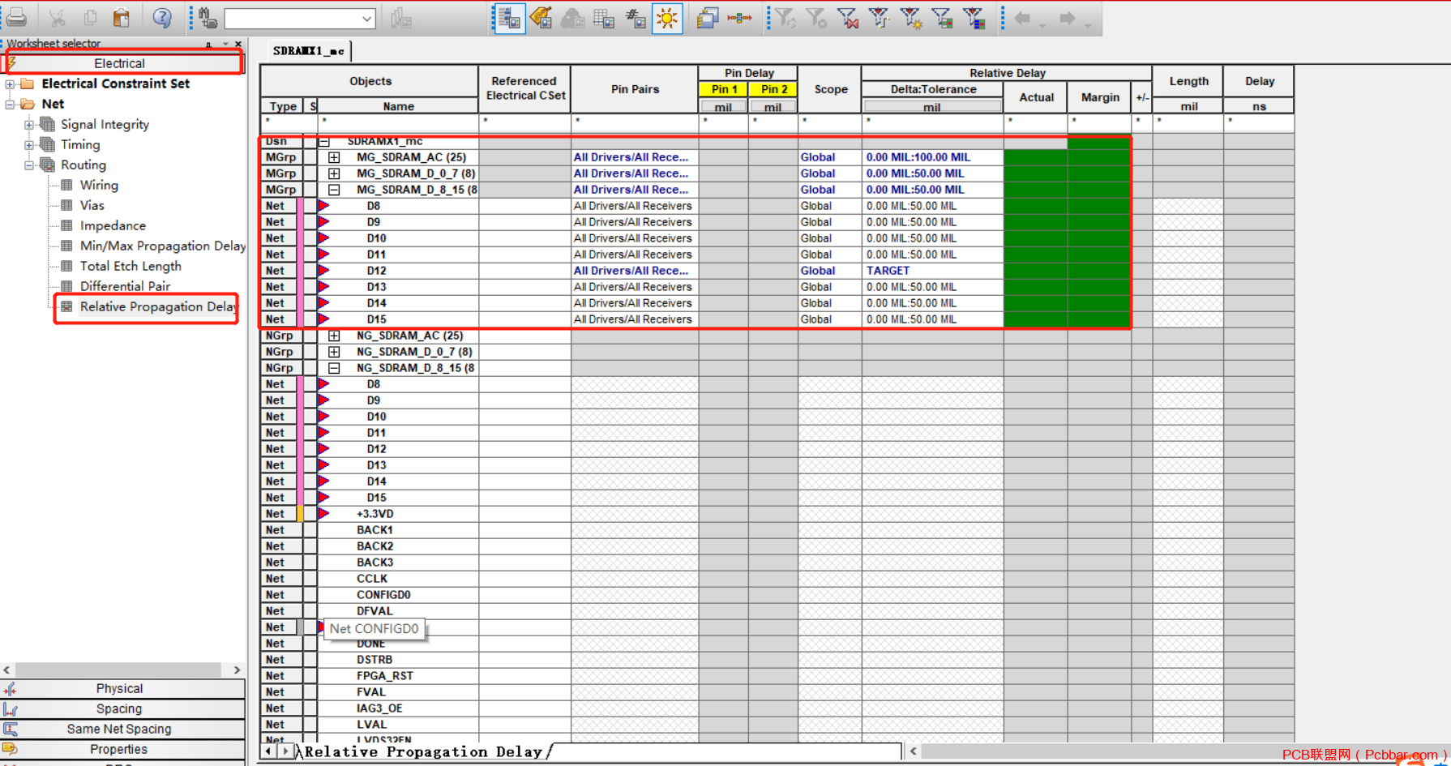Click the icon left of the toolbar combo box
Screen dimensions: 1451x766
click(208, 18)
